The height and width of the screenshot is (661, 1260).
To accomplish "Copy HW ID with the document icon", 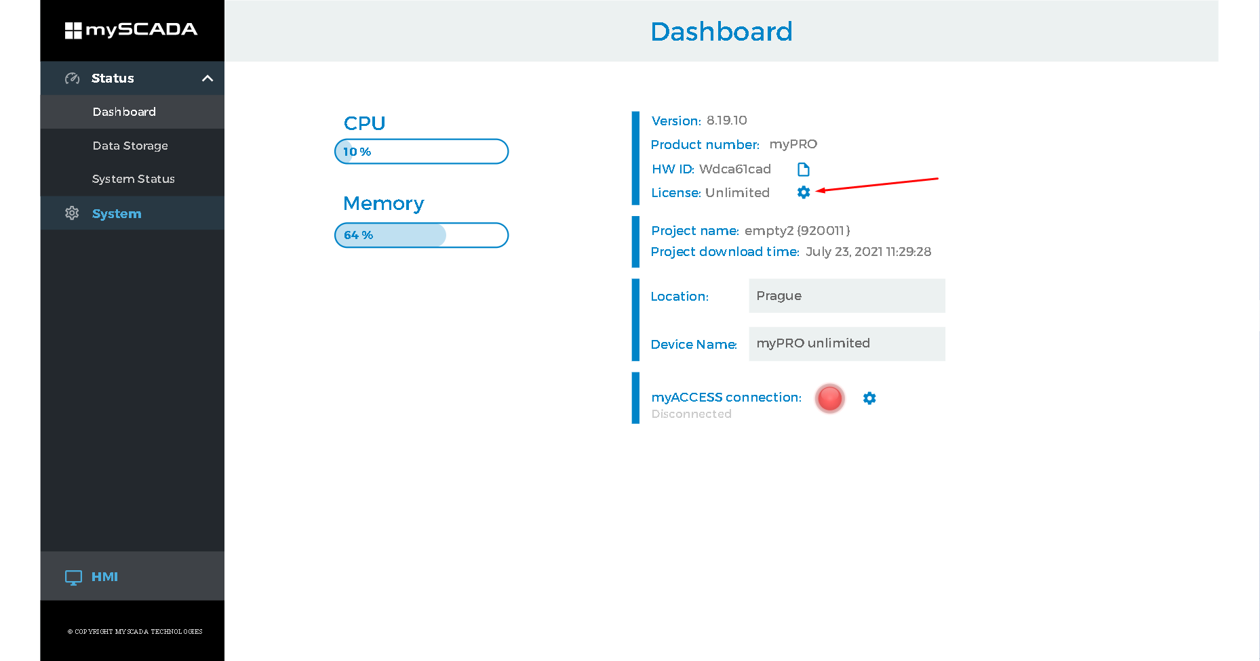I will [x=804, y=169].
